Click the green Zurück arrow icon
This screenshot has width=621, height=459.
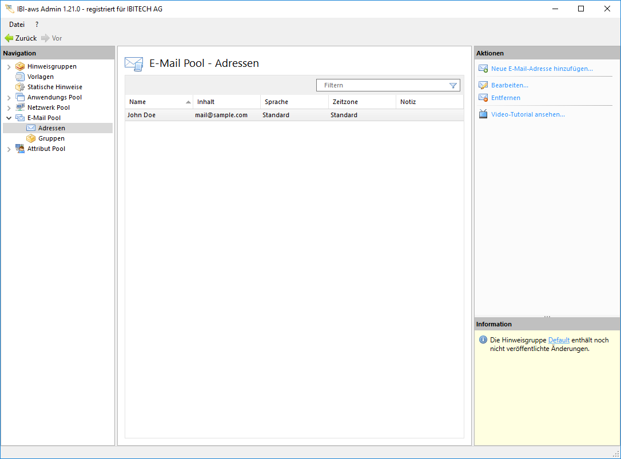9,38
